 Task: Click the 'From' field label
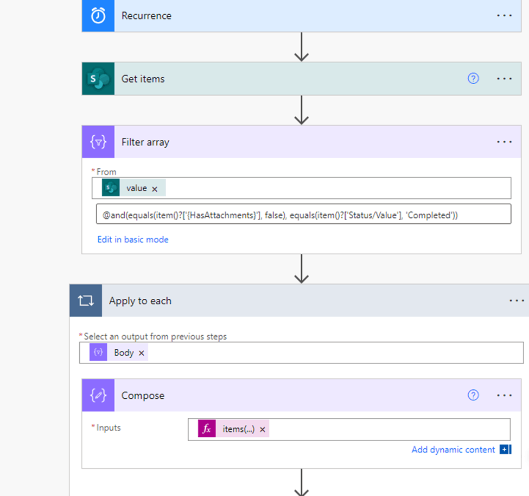click(x=106, y=172)
